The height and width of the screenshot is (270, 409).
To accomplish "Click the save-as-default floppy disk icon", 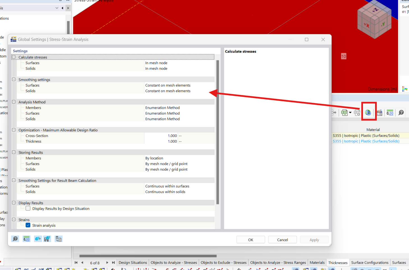I will [47, 239].
